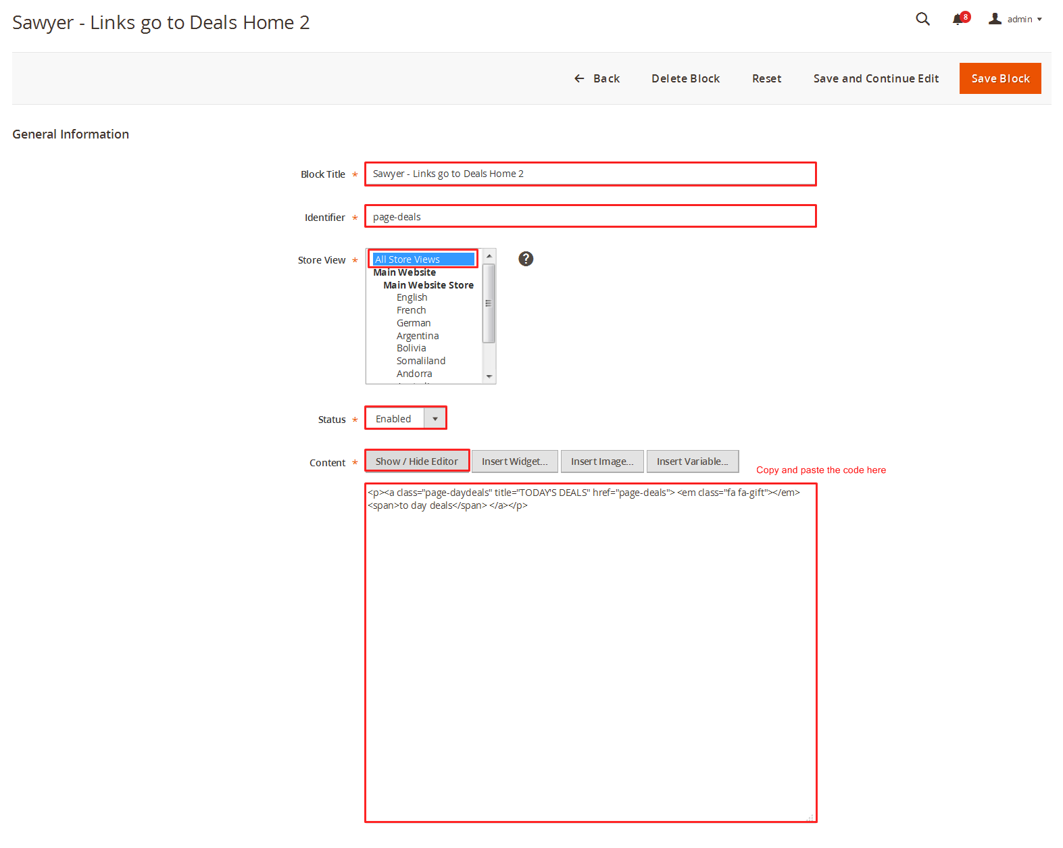This screenshot has width=1063, height=848.
Task: Click the admin user avatar icon
Action: pos(995,19)
